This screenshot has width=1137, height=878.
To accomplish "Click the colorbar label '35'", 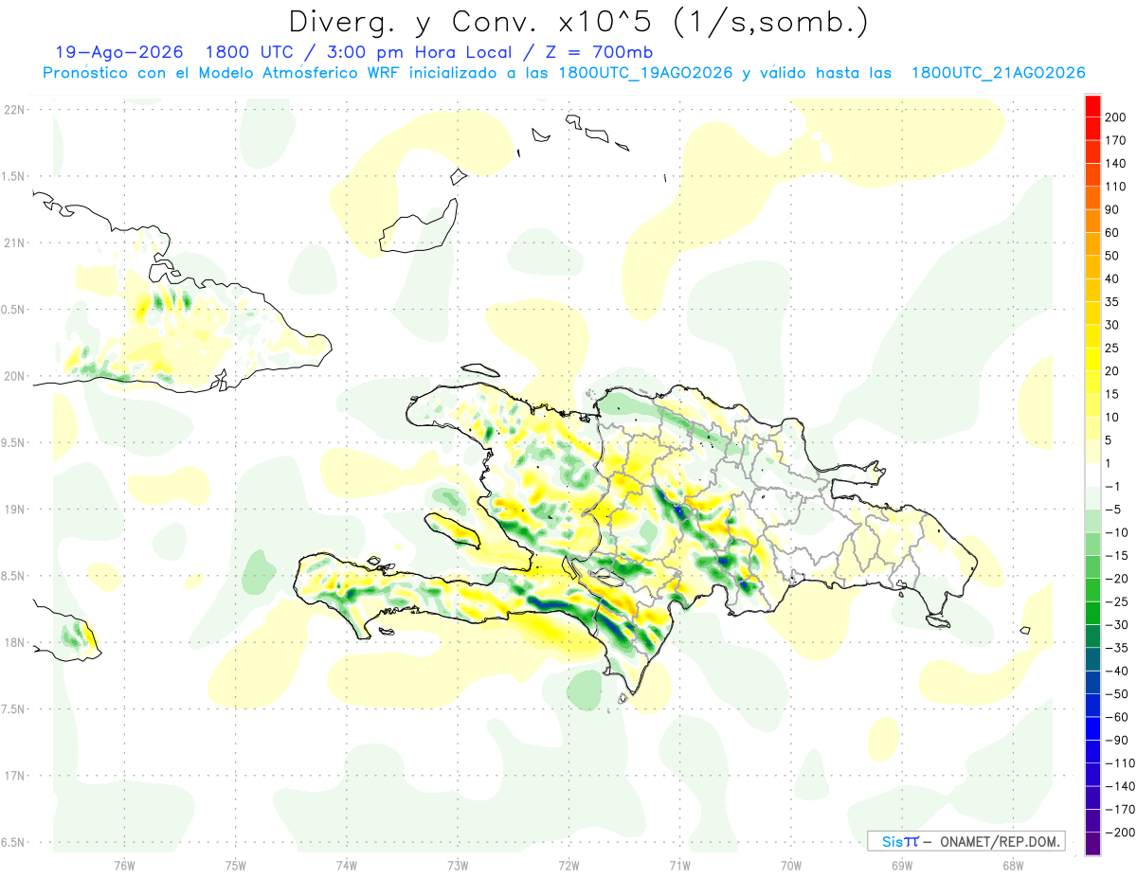I will (x=1112, y=302).
